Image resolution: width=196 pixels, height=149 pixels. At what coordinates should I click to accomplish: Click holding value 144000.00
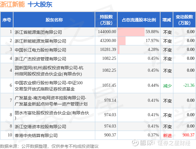pyautogui.click(x=107, y=32)
